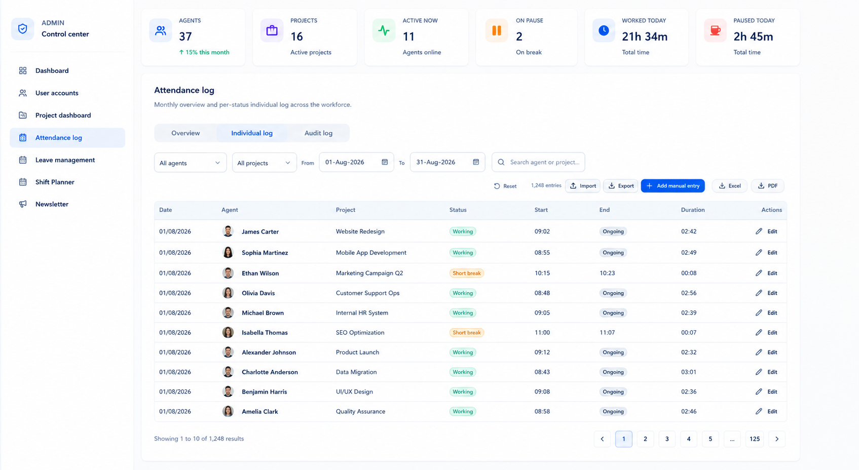Select the Individual log tab
Image resolution: width=859 pixels, height=470 pixels.
[252, 133]
